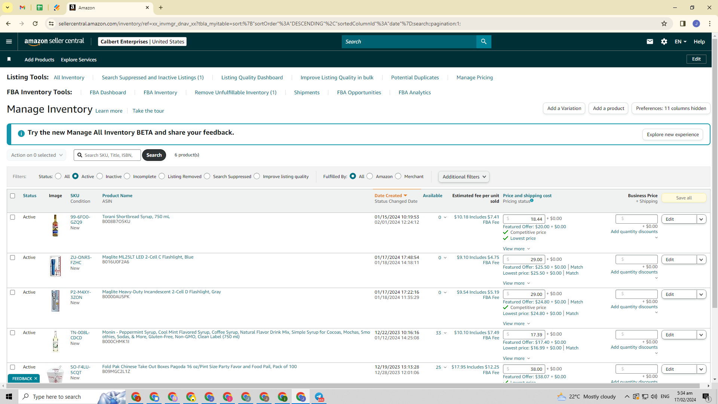Click the Add a product button
This screenshot has width=718, height=404.
tap(608, 108)
